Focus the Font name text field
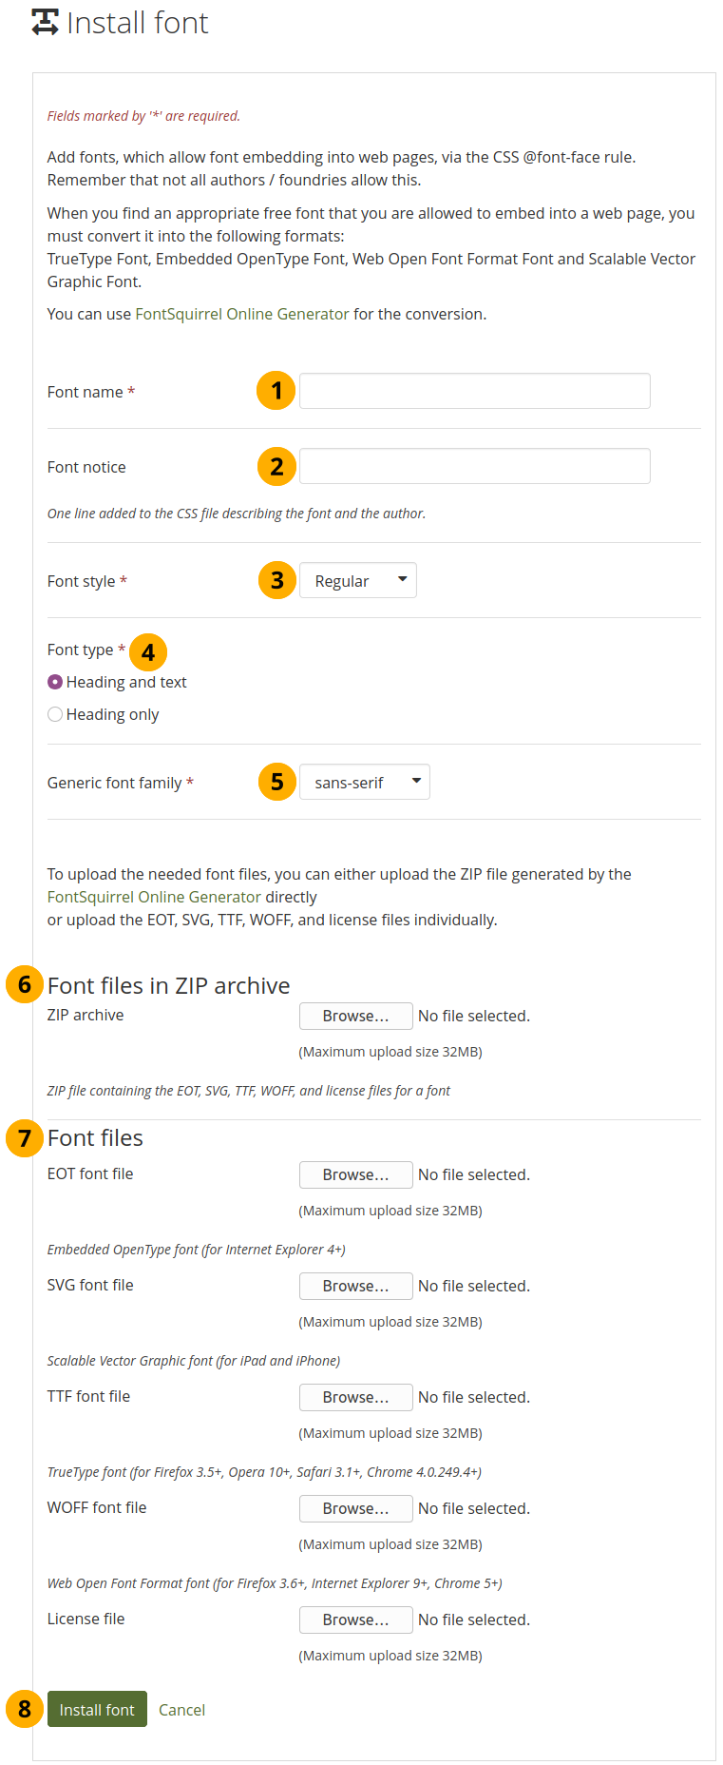Screen dimensions: 723x1765 tap(474, 391)
